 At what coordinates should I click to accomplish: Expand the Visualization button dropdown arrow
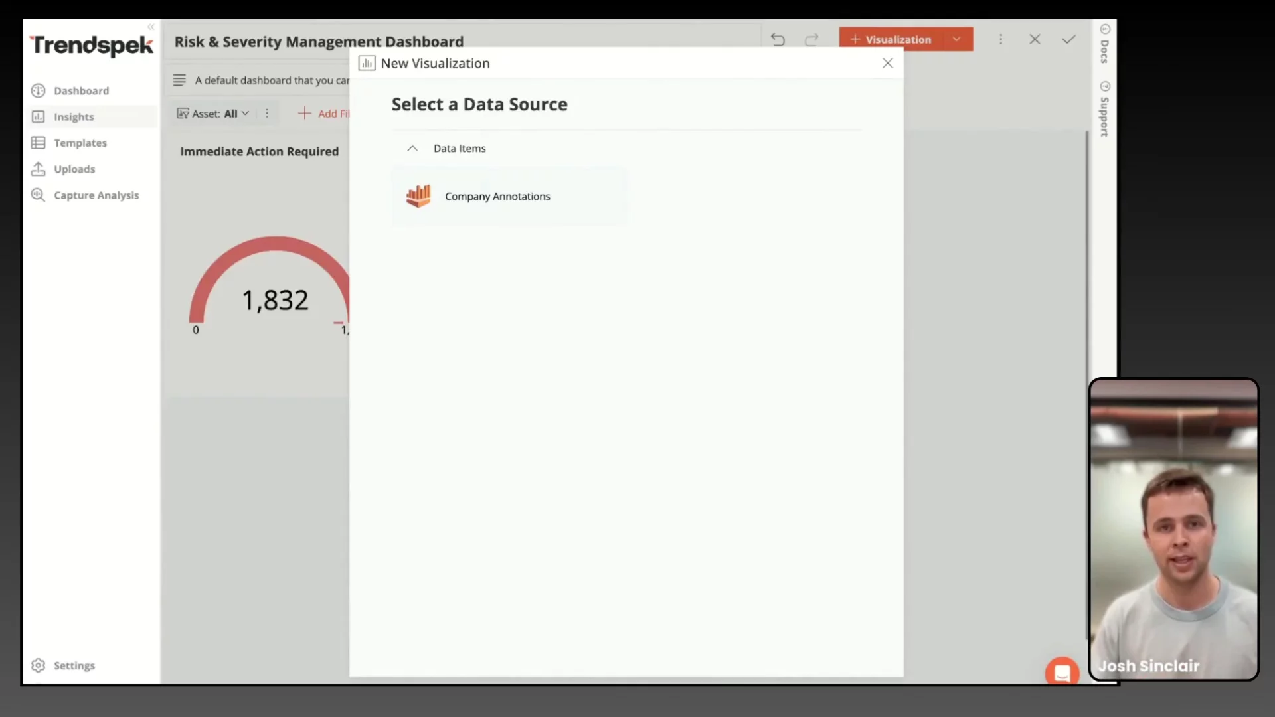[x=956, y=39]
